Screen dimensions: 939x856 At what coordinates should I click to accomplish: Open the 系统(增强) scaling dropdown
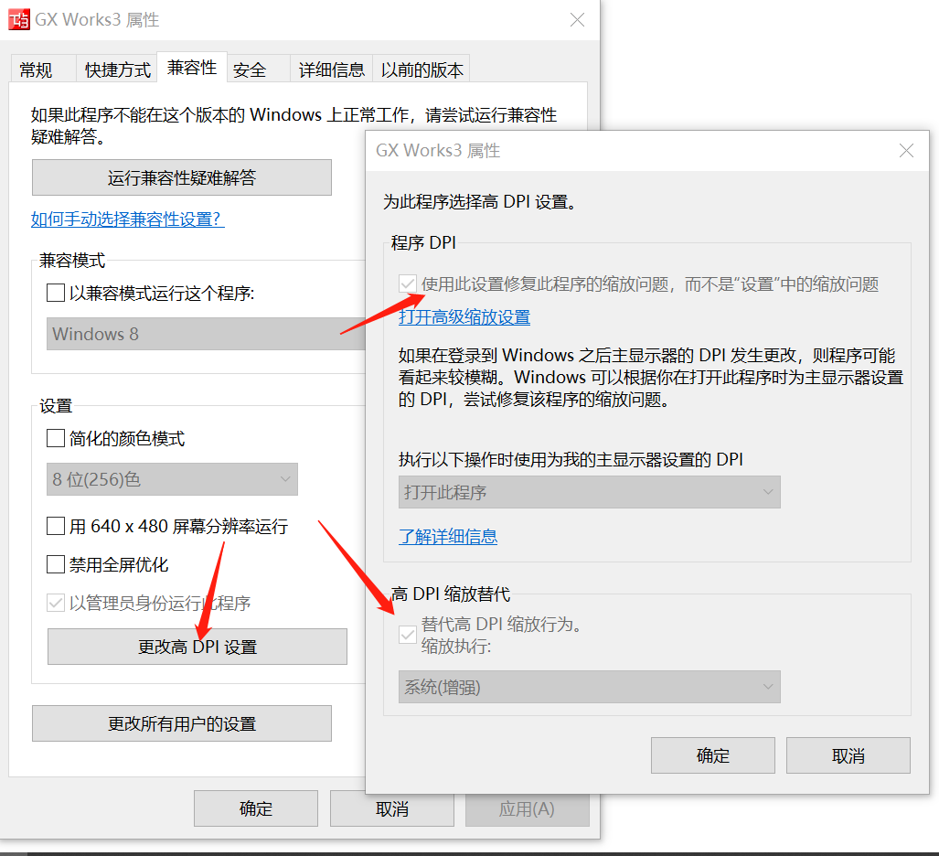pos(589,687)
